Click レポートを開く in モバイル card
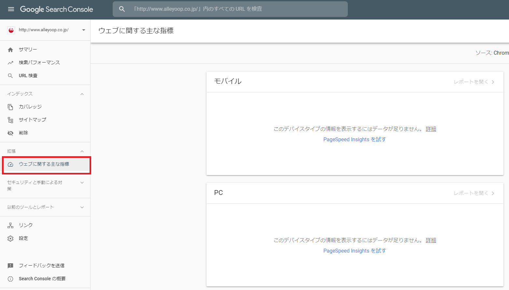Screen dimensions: 509x290 point(471,82)
